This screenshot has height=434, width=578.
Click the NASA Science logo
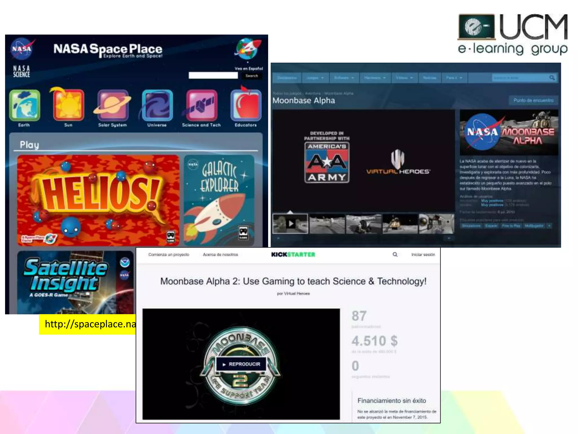coord(21,71)
